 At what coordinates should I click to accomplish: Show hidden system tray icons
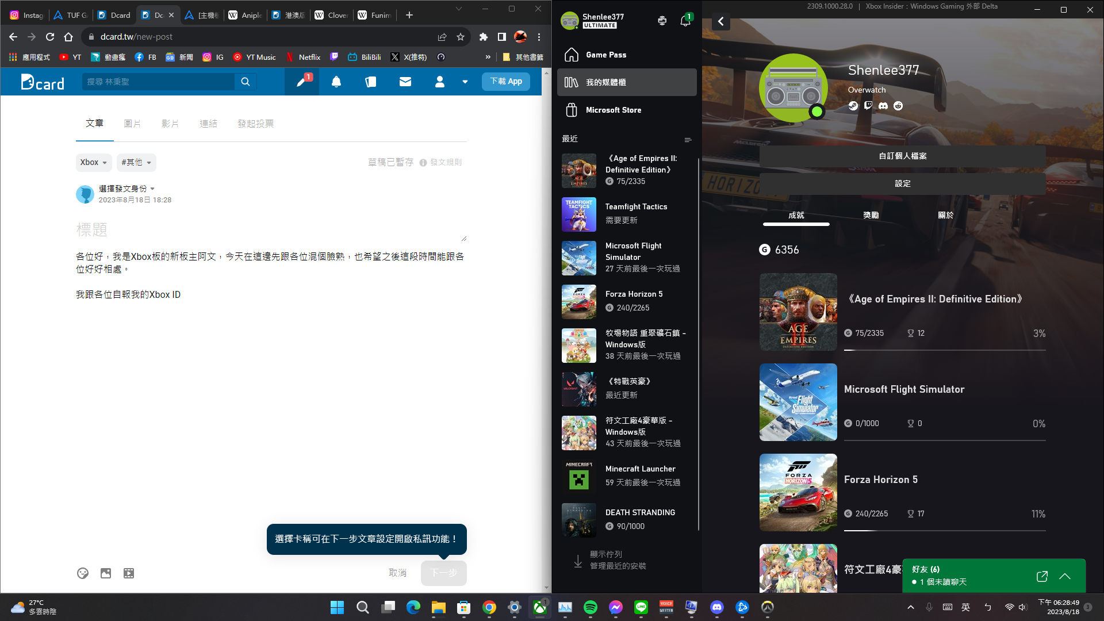pos(911,607)
